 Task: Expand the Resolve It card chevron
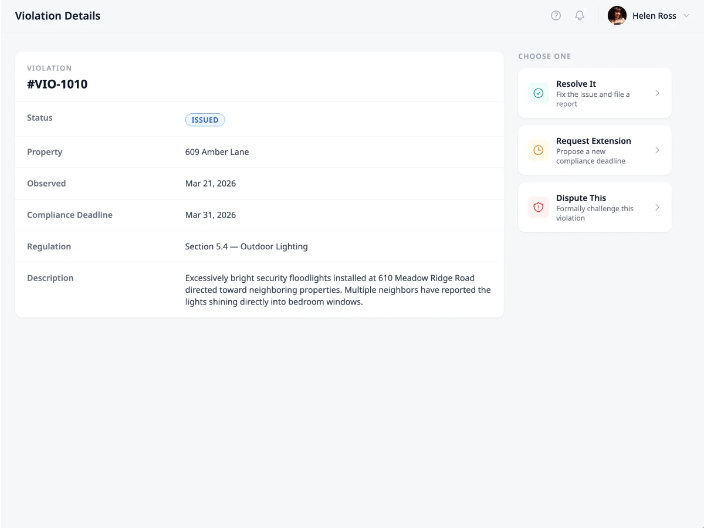pos(658,93)
